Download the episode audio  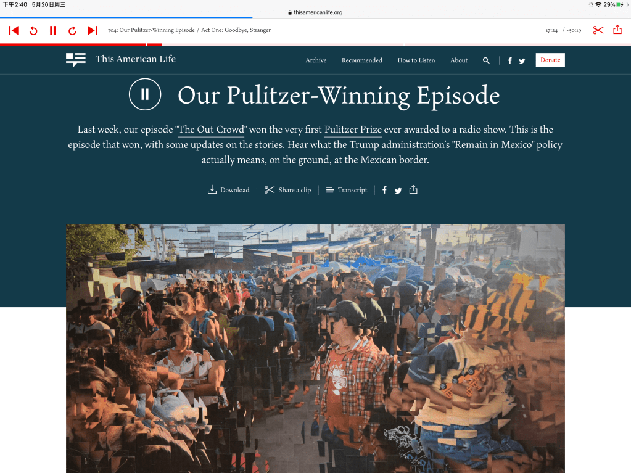(228, 190)
